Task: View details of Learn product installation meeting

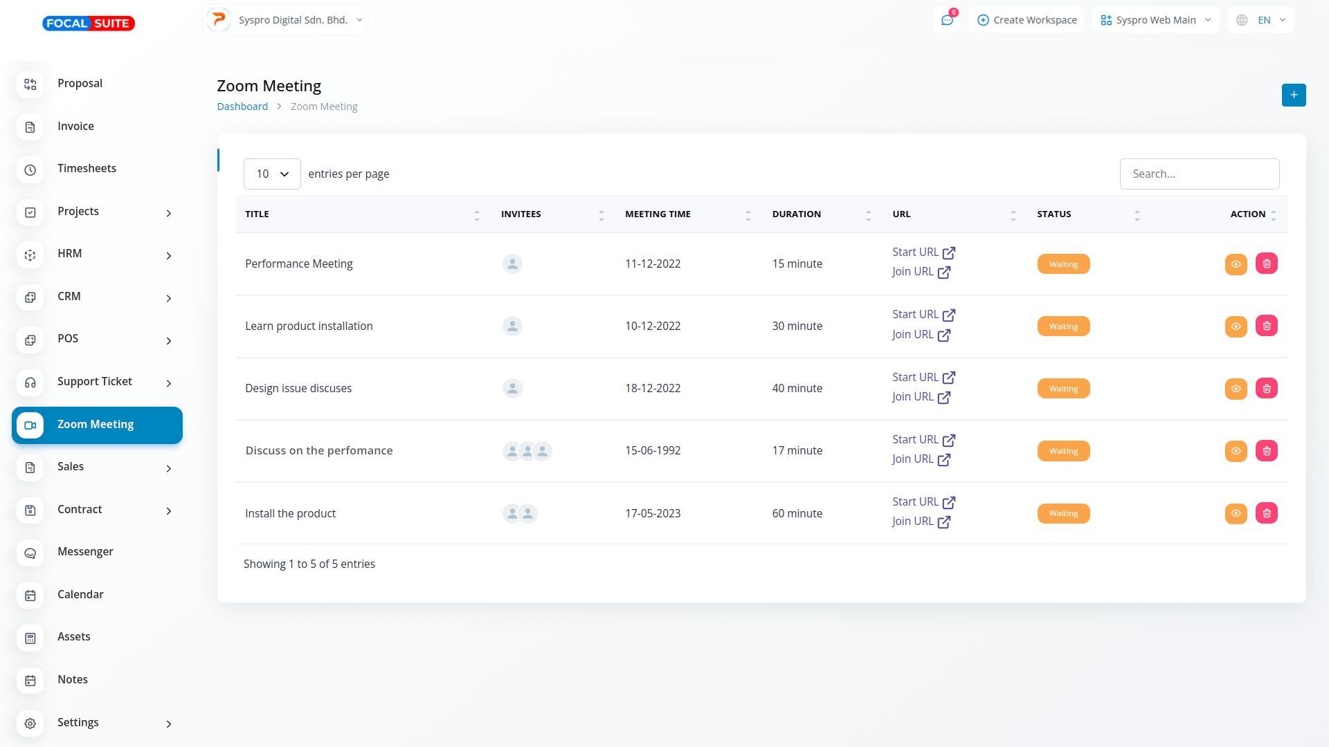Action: point(1236,326)
